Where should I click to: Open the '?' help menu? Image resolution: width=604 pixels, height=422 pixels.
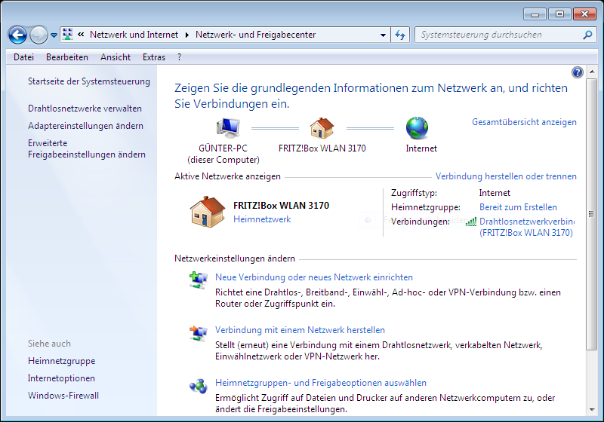[x=179, y=57]
